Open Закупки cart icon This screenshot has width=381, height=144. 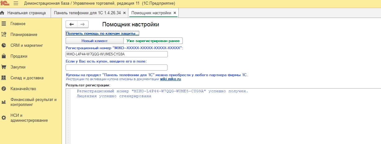click(4, 67)
